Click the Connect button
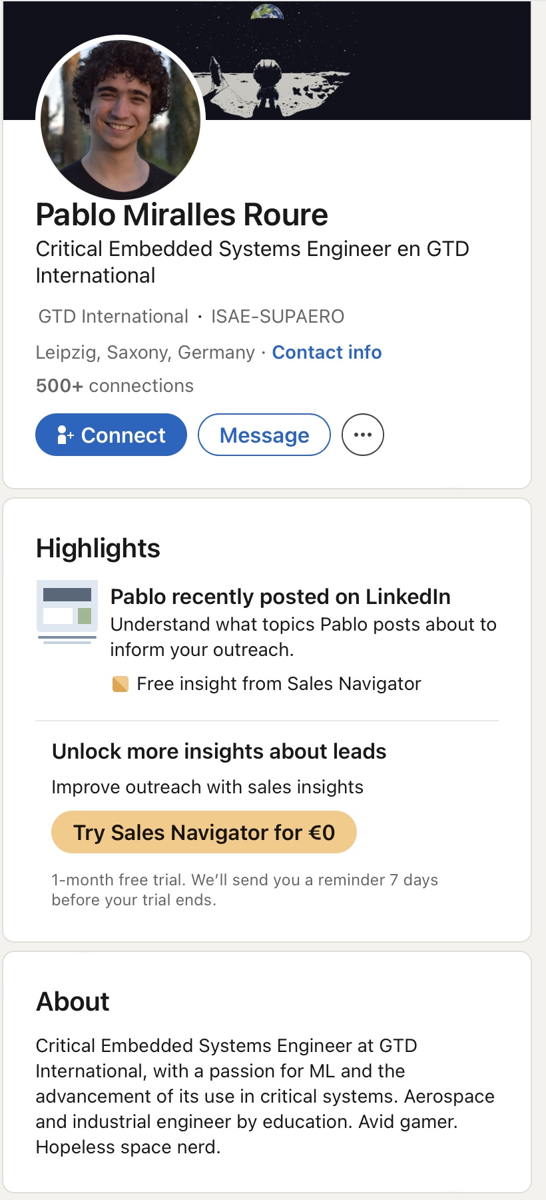Image resolution: width=546 pixels, height=1200 pixels. pyautogui.click(x=111, y=435)
